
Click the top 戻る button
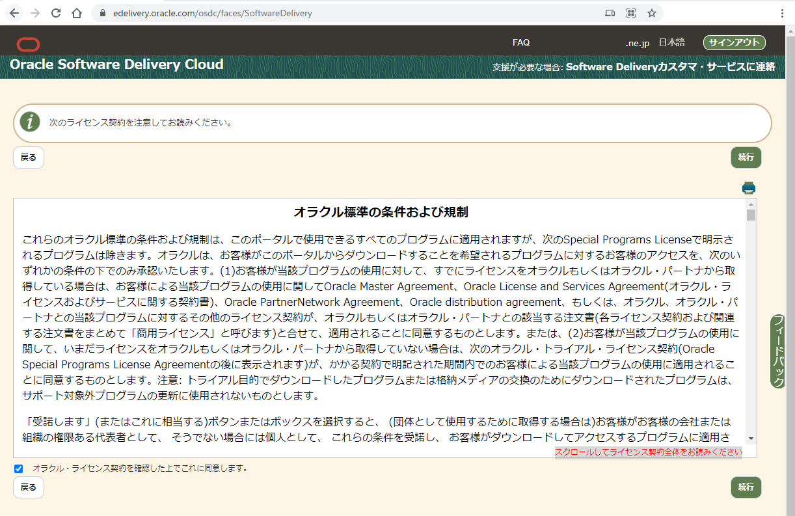[29, 157]
